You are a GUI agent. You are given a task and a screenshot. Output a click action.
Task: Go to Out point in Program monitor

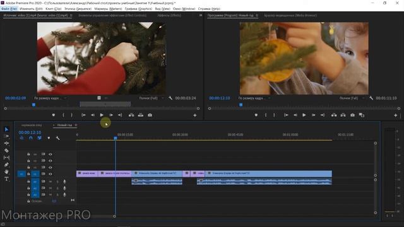323,115
